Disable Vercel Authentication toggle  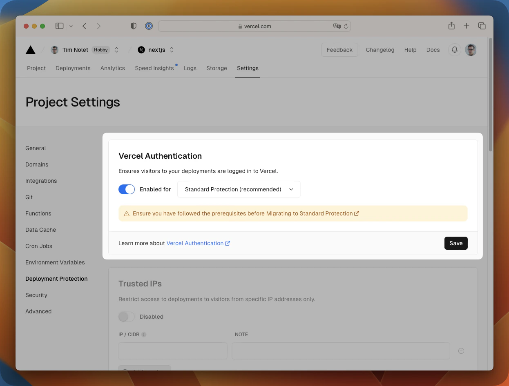tap(127, 189)
